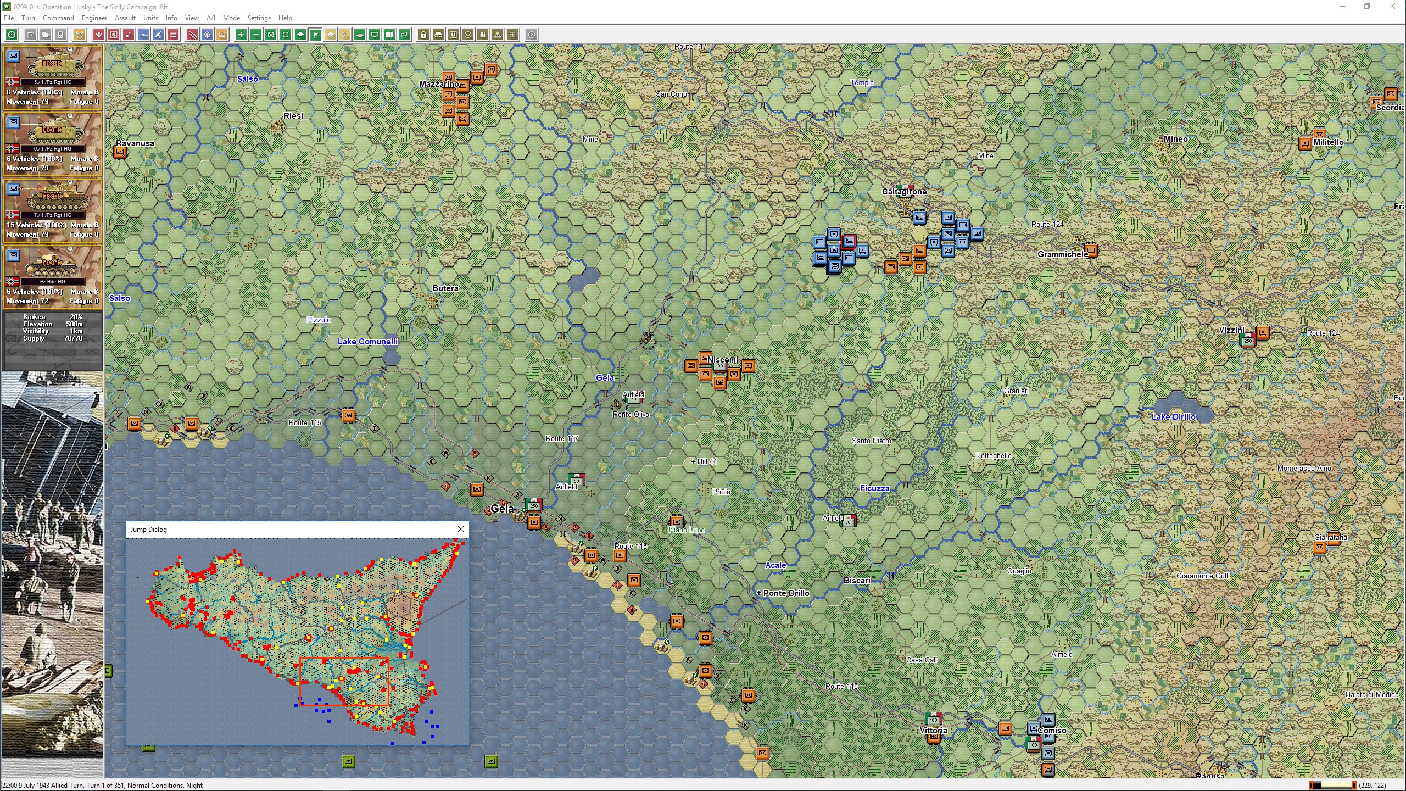Screen dimensions: 1406x791
Task: Click the Caltagirone town label
Action: [904, 192]
